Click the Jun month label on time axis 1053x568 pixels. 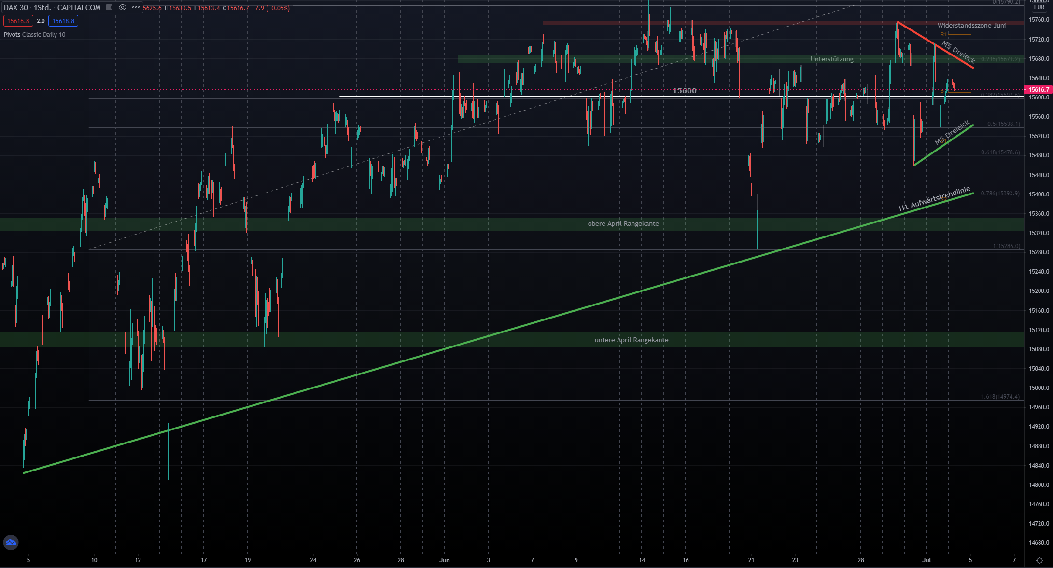coord(445,560)
